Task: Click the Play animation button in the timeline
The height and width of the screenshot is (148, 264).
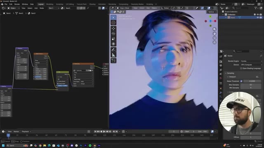Action: (104, 132)
